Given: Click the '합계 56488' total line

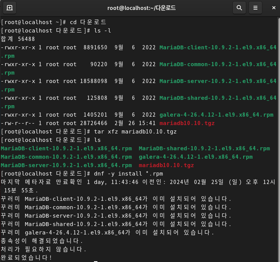Looking at the screenshot, I should (x=18, y=39).
